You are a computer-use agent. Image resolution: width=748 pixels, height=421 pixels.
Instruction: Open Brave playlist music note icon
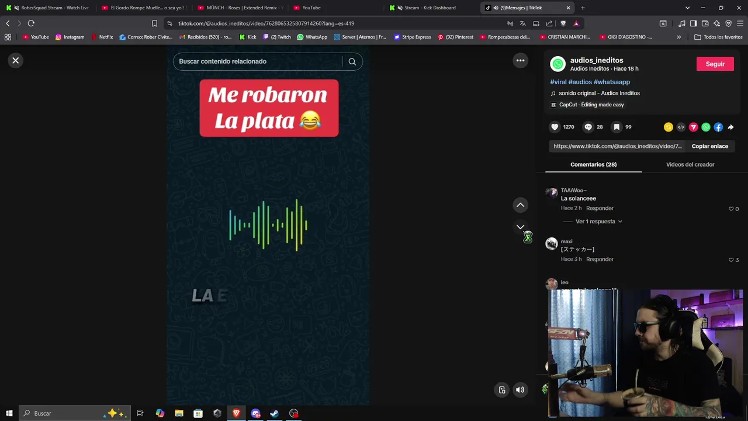click(681, 23)
